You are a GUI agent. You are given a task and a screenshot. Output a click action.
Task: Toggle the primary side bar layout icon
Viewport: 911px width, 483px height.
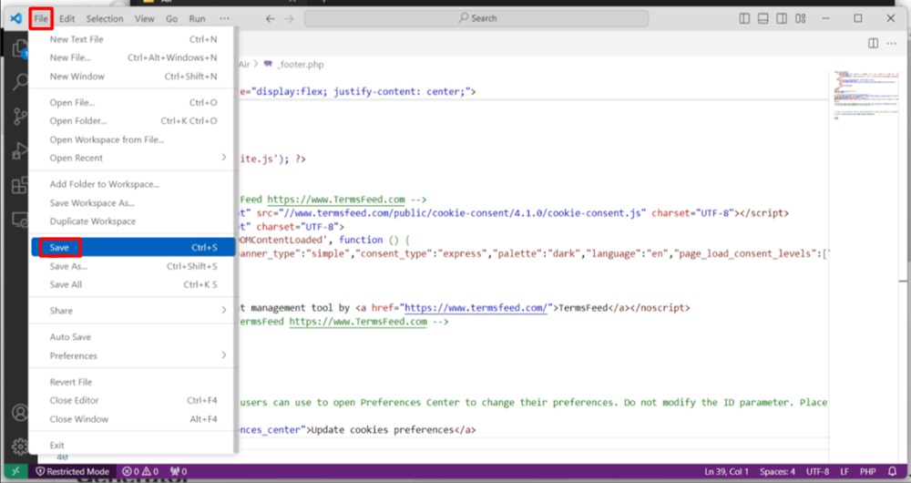pyautogui.click(x=744, y=18)
